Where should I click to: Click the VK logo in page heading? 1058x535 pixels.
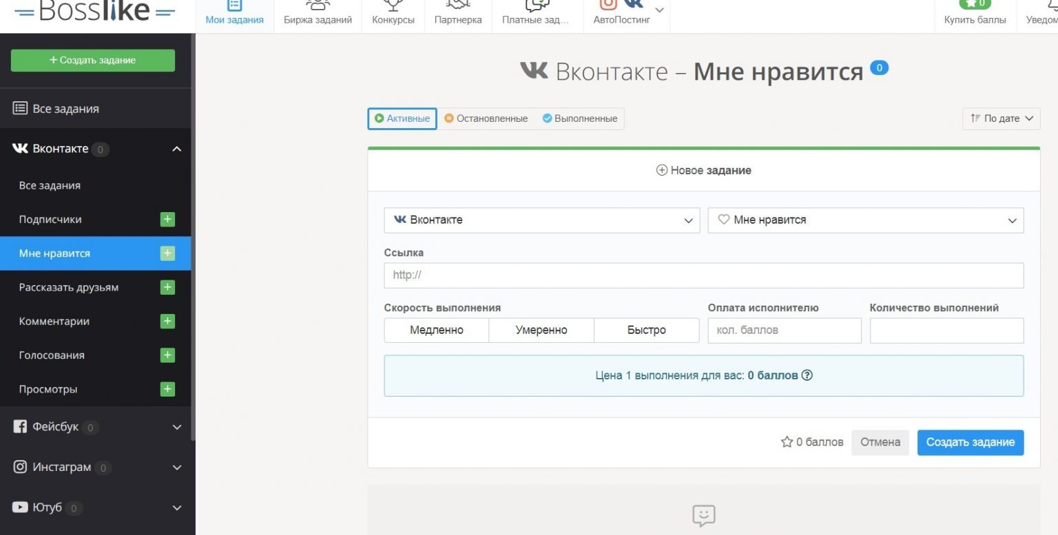tap(534, 70)
